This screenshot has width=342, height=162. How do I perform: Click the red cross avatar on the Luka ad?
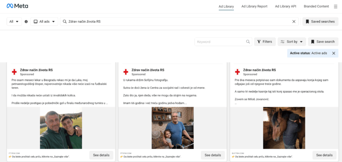coord(14,72)
